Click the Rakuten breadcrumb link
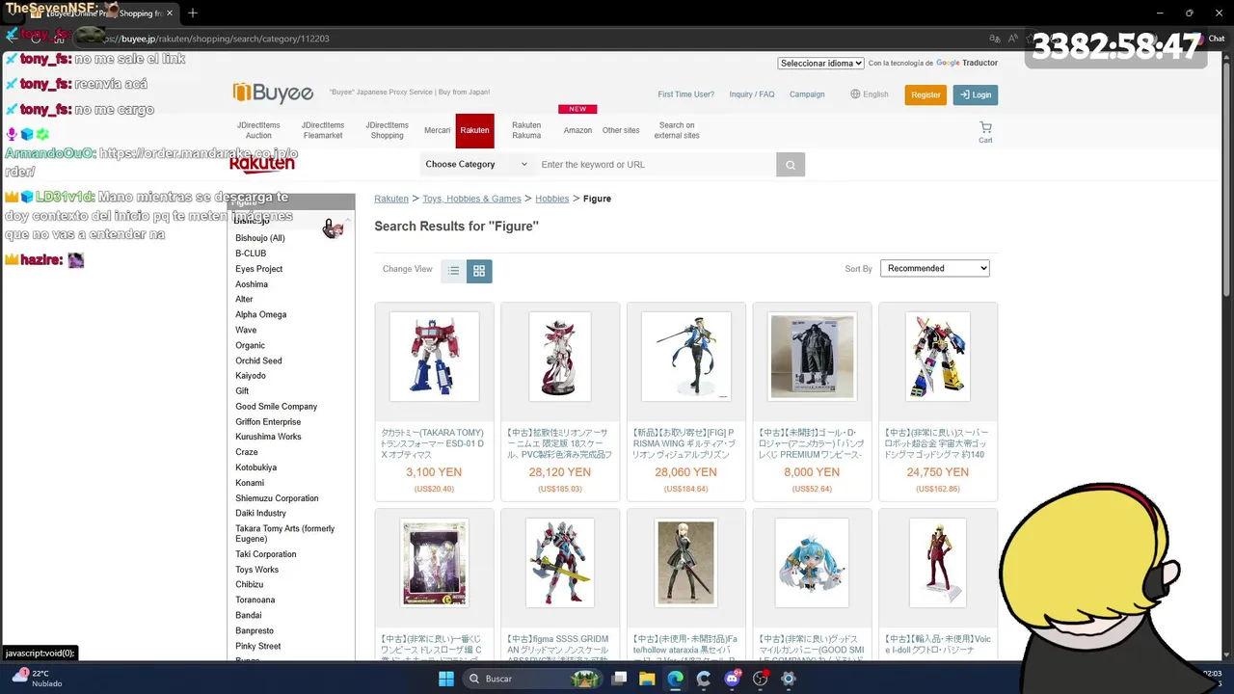Image resolution: width=1234 pixels, height=694 pixels. tap(391, 199)
